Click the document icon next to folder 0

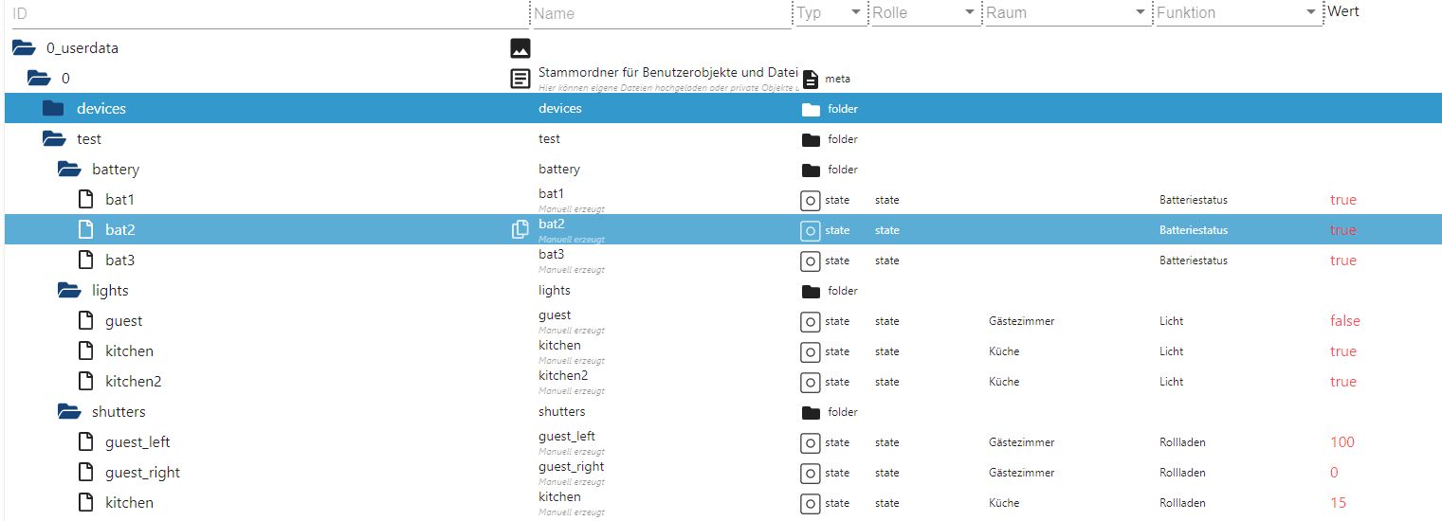tap(520, 79)
